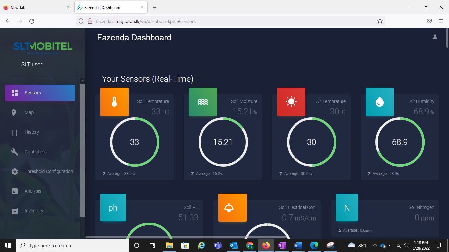The width and height of the screenshot is (449, 252).
Task: Click the orange Soil Electrical Conductivity icon
Action: [232, 208]
